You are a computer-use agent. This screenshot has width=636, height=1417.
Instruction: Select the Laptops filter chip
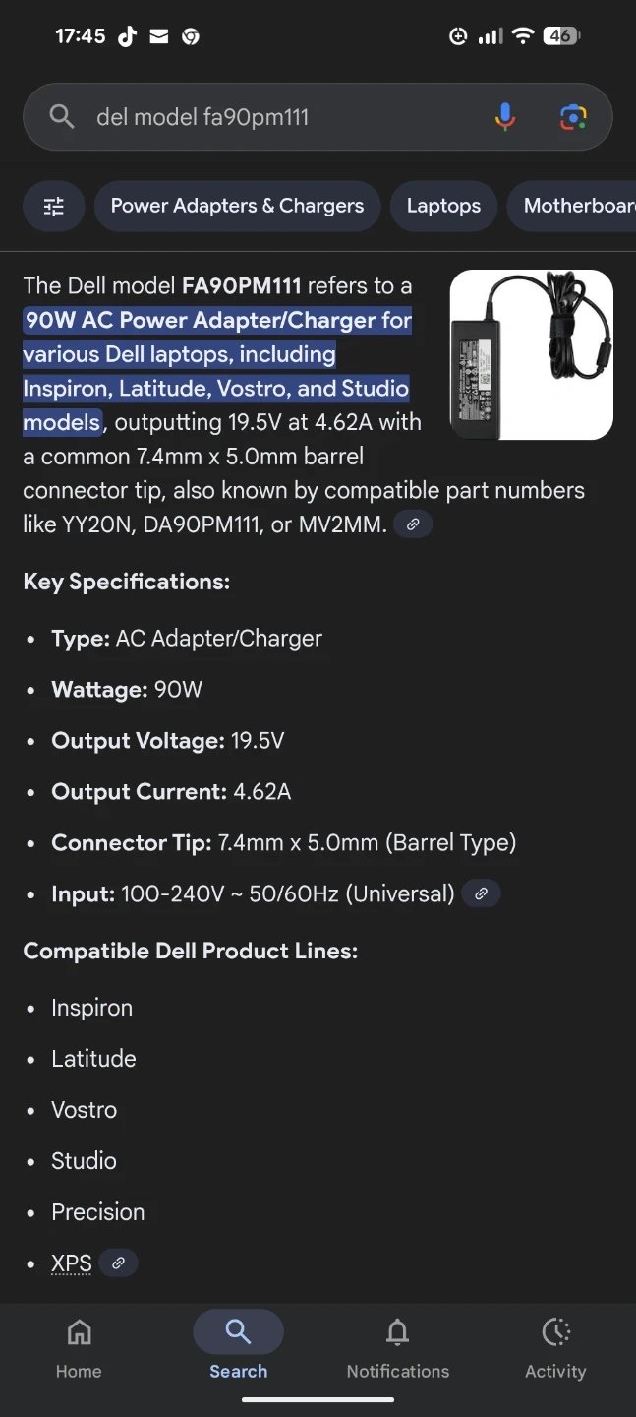[x=443, y=206]
